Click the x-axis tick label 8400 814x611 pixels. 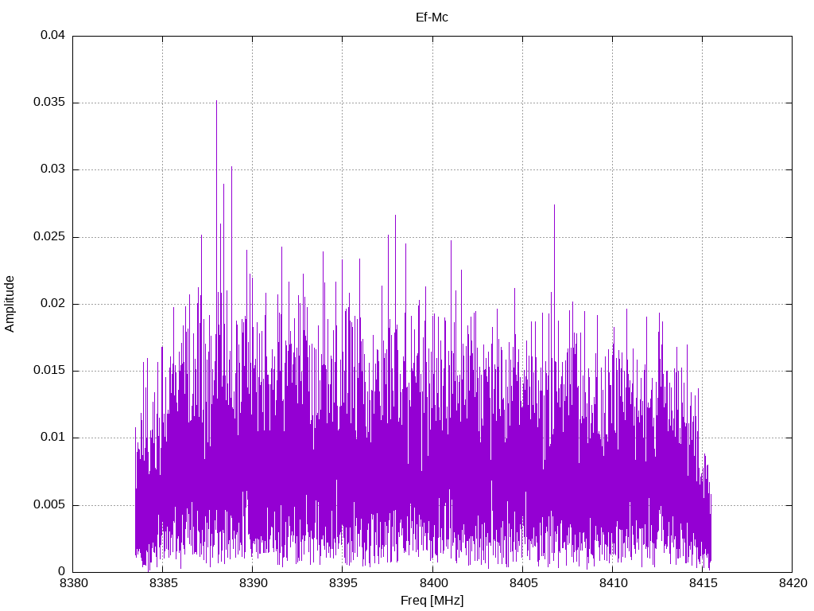[x=432, y=583]
